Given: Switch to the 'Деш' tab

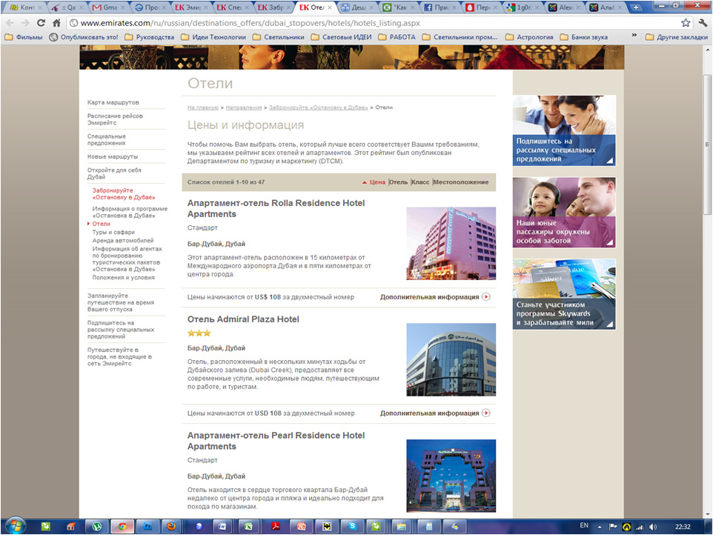Looking at the screenshot, I should 356,7.
